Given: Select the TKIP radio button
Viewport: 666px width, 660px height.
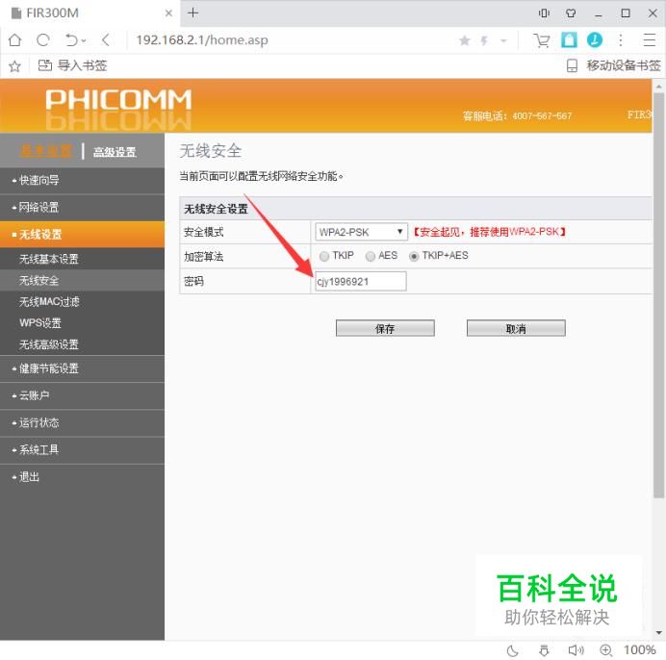Looking at the screenshot, I should 324,256.
